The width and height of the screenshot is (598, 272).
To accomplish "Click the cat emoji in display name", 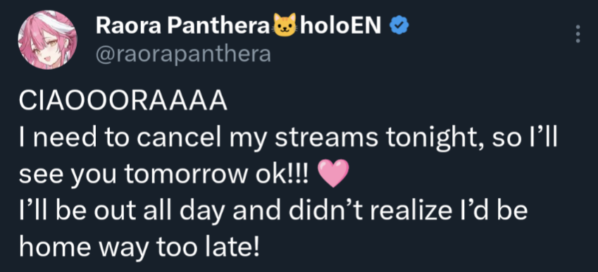I will (x=285, y=25).
